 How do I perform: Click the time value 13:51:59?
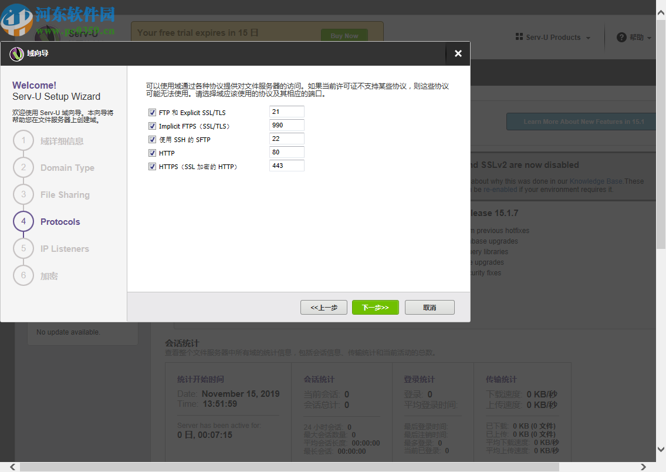pyautogui.click(x=220, y=404)
